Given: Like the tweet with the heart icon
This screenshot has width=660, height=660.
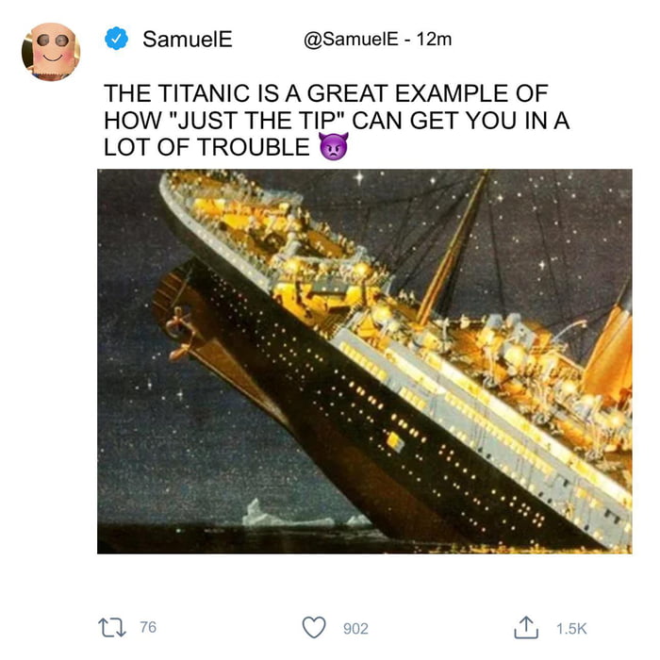Looking at the screenshot, I should [316, 628].
